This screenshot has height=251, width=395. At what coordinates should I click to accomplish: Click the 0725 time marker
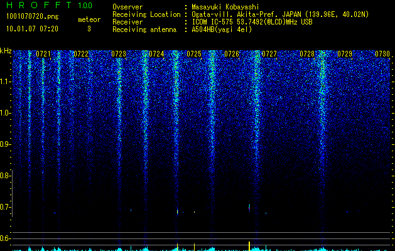[194, 54]
